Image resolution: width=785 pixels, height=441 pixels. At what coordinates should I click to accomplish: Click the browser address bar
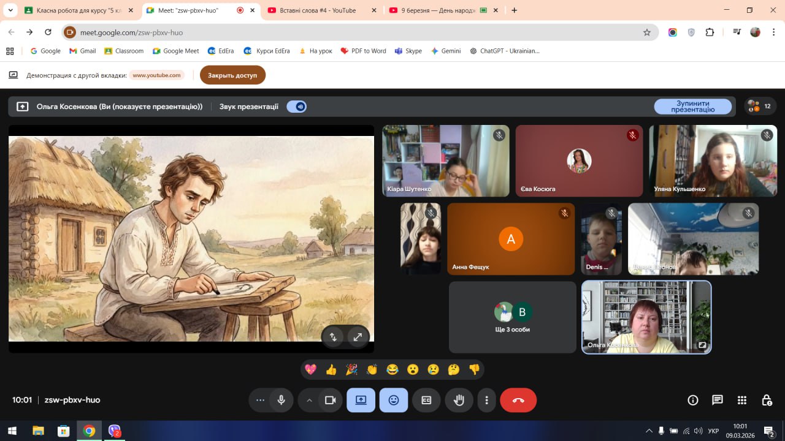point(356,32)
